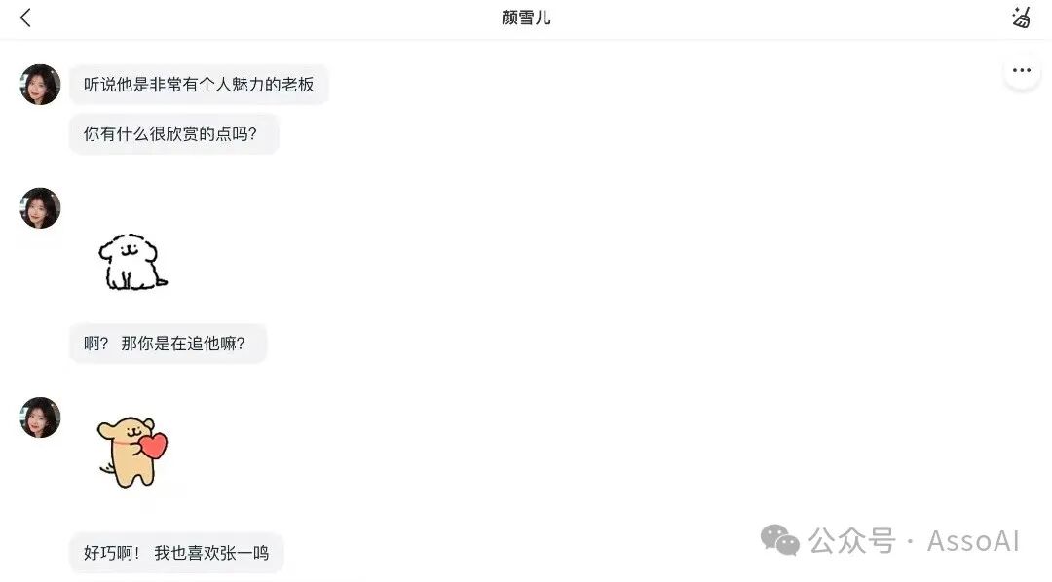The image size is (1052, 582).
Task: Tap the name 张一鸣 in last message
Action: [x=244, y=553]
